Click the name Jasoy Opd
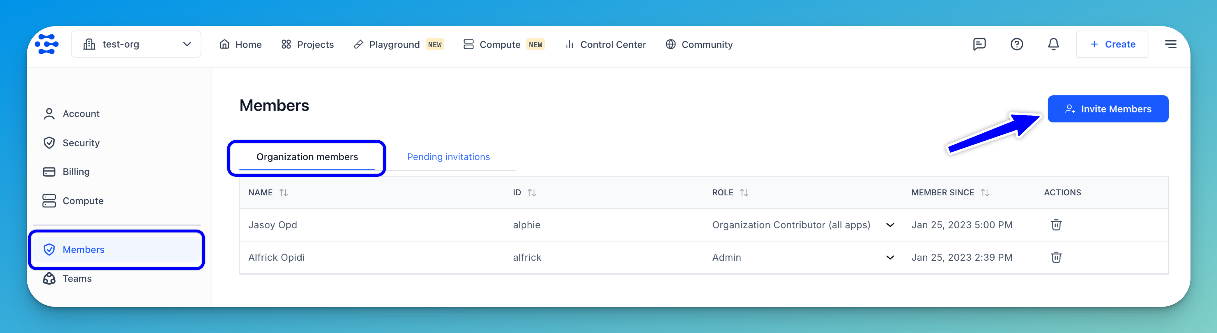Image resolution: width=1217 pixels, height=333 pixels. coord(273,225)
